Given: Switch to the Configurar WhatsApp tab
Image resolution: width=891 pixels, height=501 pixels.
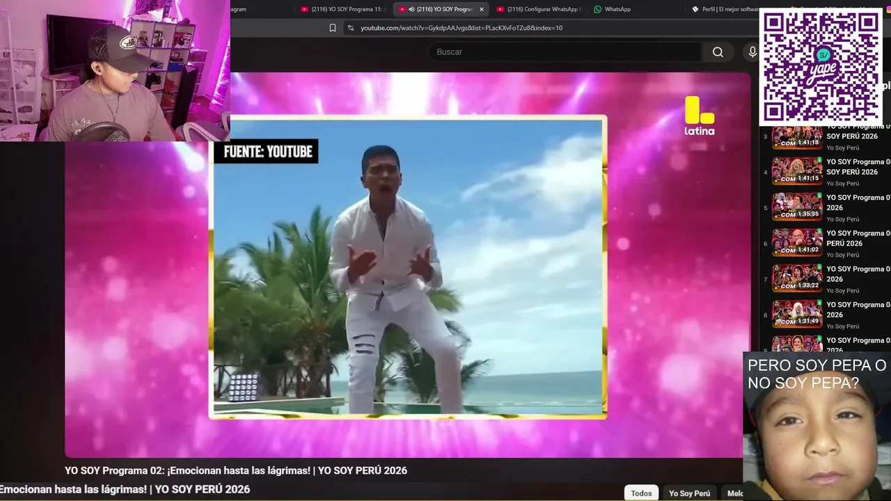Looking at the screenshot, I should 538,9.
